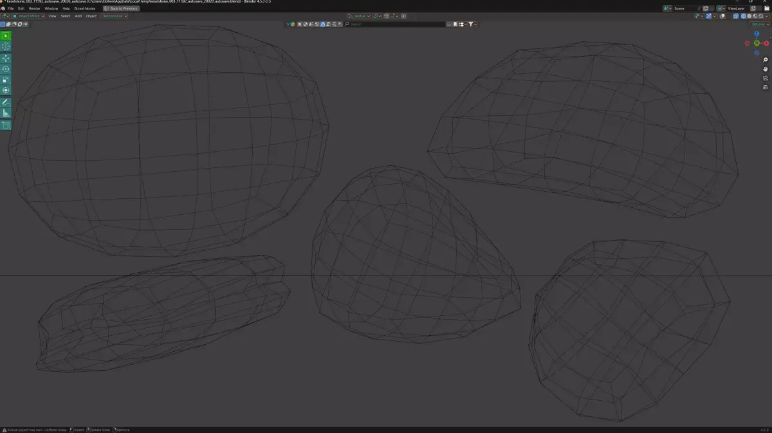Click the pin icon next to Scene
The width and height of the screenshot is (772, 433).
click(699, 8)
